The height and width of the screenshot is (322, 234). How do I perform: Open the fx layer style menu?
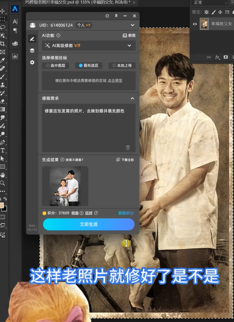click(217, 57)
